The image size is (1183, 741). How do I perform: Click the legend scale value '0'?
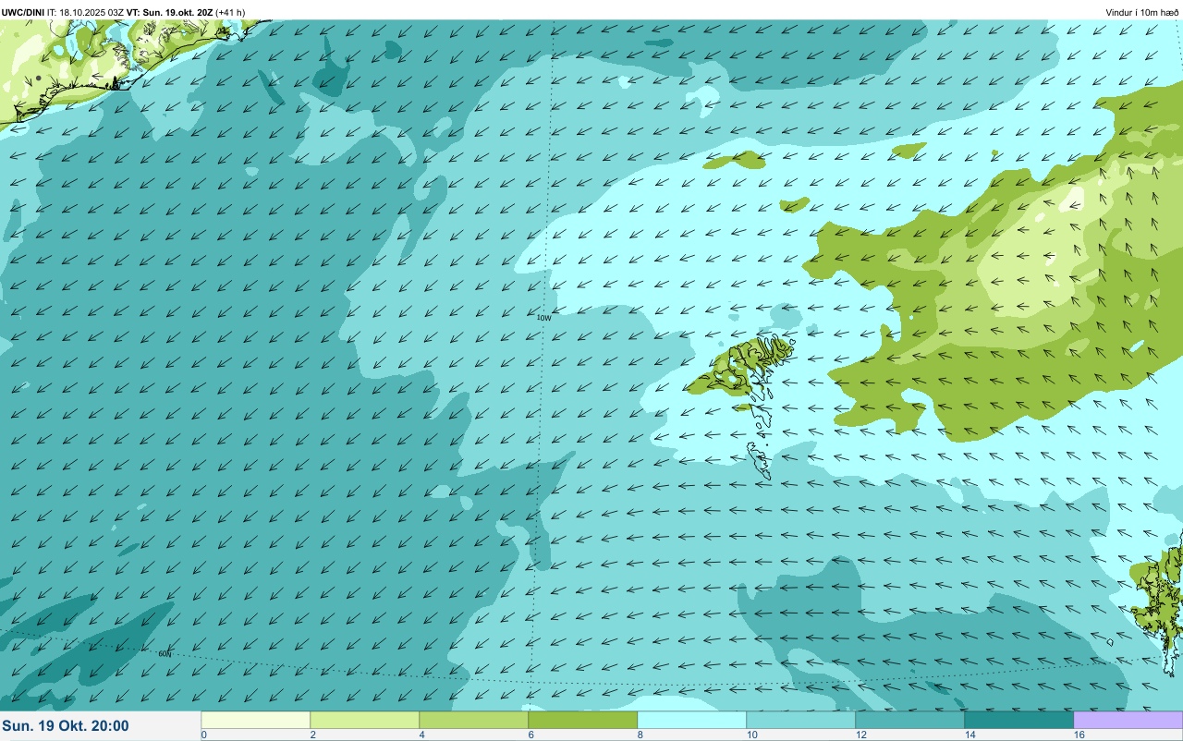pyautogui.click(x=203, y=735)
